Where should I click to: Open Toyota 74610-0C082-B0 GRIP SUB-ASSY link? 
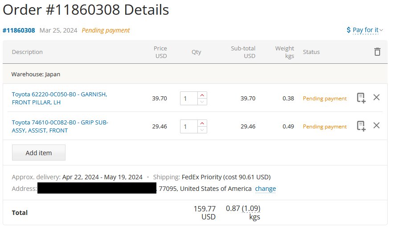60,126
